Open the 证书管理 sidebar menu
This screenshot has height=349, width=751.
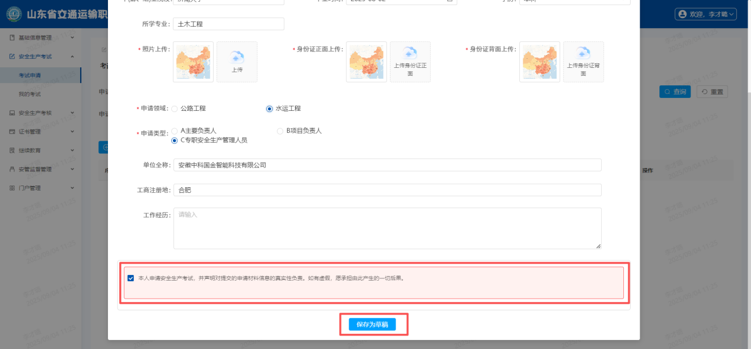coord(41,132)
